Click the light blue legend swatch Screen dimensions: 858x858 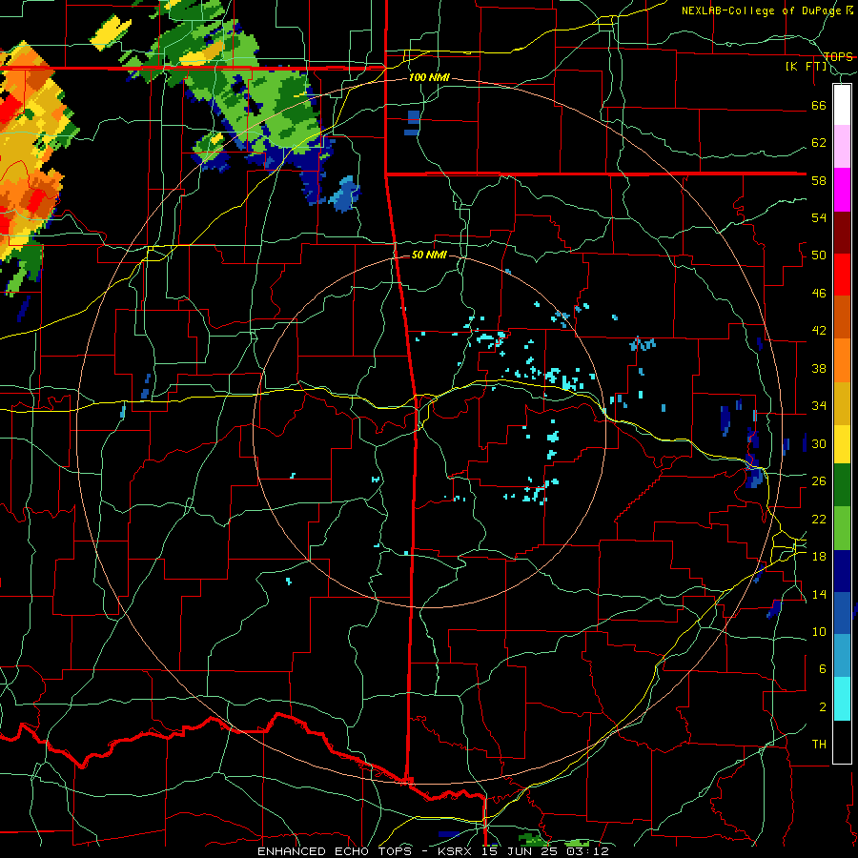(x=842, y=656)
